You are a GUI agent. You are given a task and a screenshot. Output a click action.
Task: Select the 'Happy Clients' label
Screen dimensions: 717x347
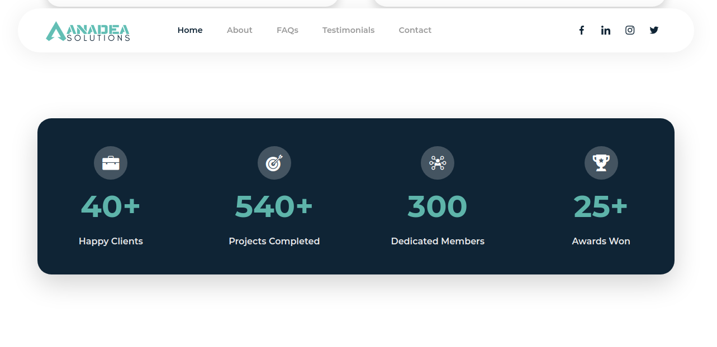(x=111, y=241)
